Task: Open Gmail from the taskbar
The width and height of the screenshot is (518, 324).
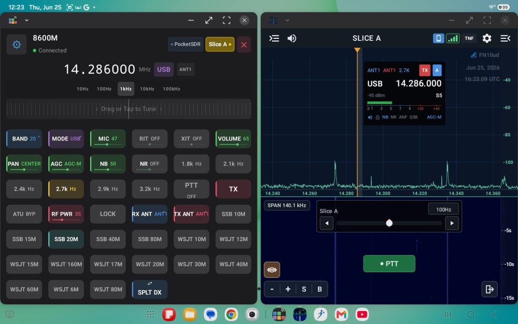Action: (341, 314)
